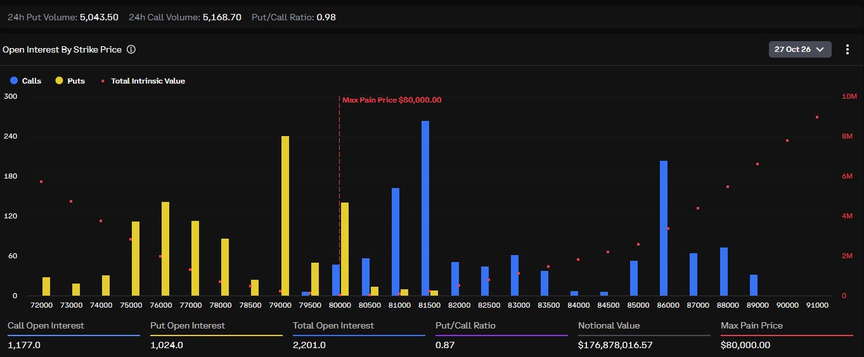Screen dimensions: 864x357
Task: Toggle Total Intrinsic Value legend entry
Action: pos(143,81)
